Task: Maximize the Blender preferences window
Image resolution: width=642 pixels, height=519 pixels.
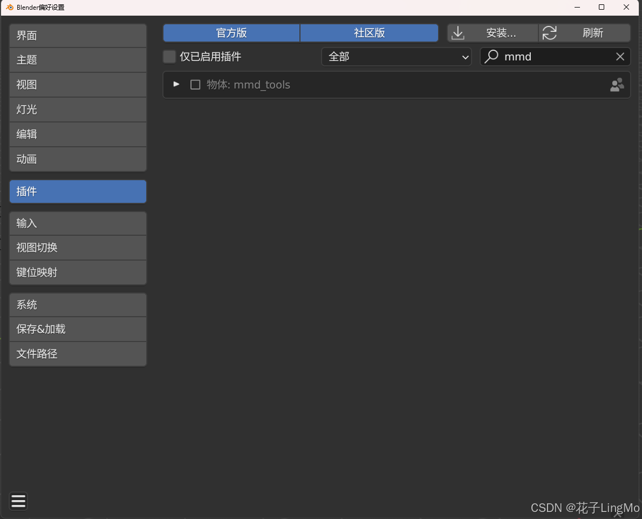Action: (602, 8)
